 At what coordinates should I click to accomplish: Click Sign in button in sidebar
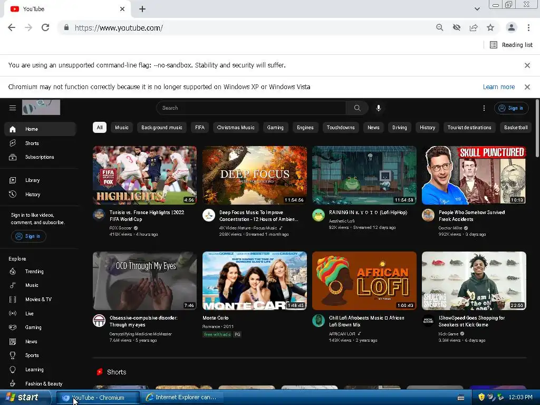point(28,236)
